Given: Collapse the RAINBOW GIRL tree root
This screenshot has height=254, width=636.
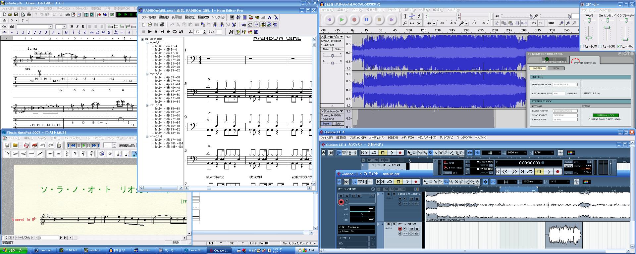Looking at the screenshot, I should (142, 39).
